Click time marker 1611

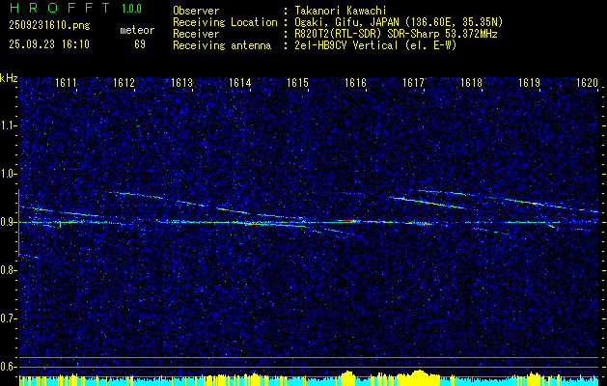[x=66, y=83]
